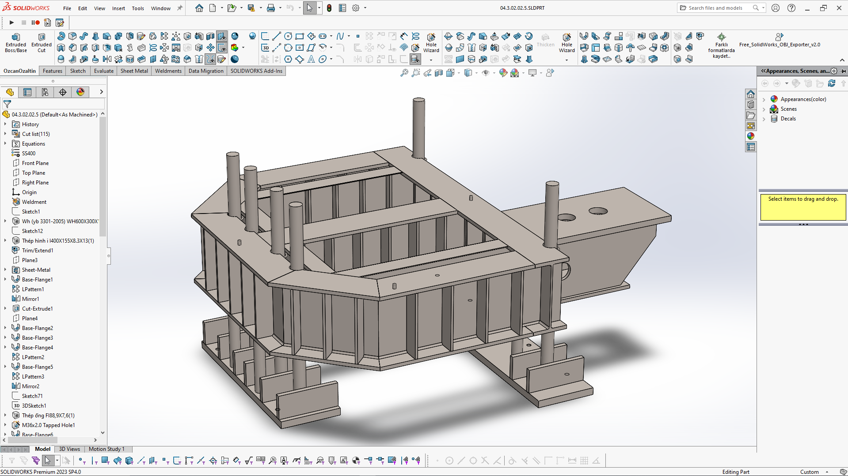Expand the Sheet-Metal feature
Screen dimensions: 848x476
pos(5,270)
